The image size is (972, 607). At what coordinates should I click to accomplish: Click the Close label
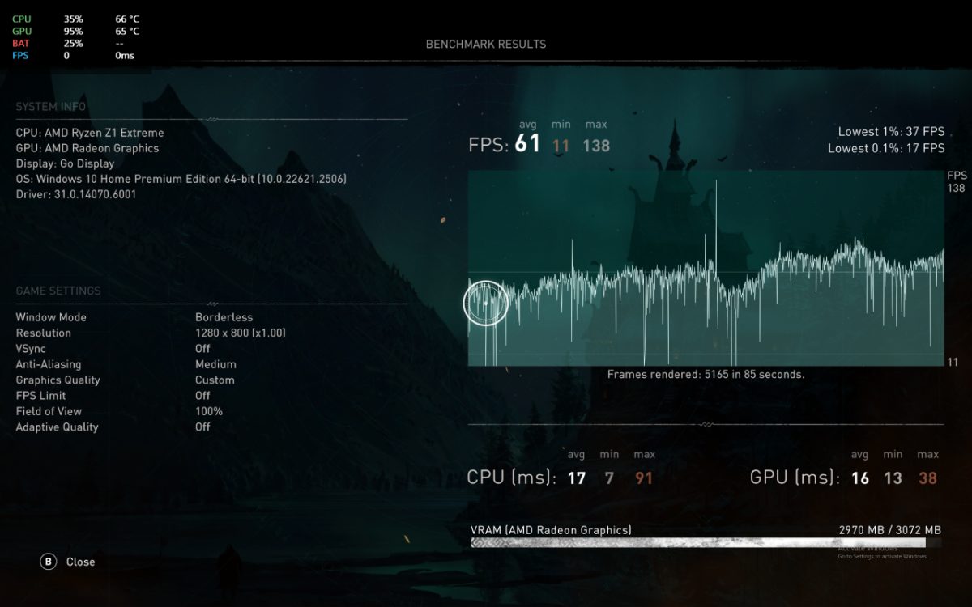[x=80, y=562]
